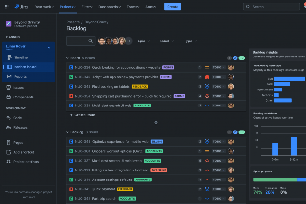
Task: Click the blue Create button
Action: pyautogui.click(x=172, y=7)
